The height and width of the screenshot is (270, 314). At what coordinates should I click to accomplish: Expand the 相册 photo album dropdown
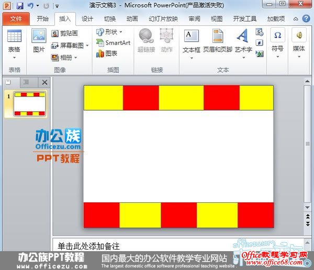75,58
